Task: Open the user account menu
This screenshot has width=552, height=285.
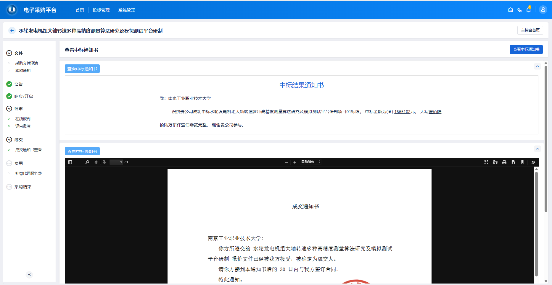Action: 543,9
